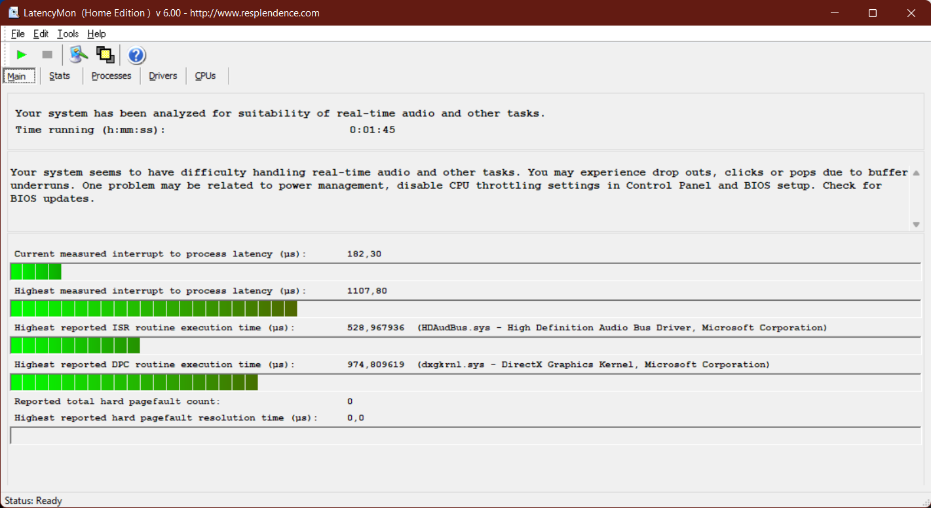
Task: Open help via the blue question mark icon
Action: click(x=136, y=55)
